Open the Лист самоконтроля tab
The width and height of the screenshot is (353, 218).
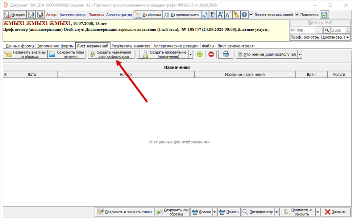coord(235,46)
